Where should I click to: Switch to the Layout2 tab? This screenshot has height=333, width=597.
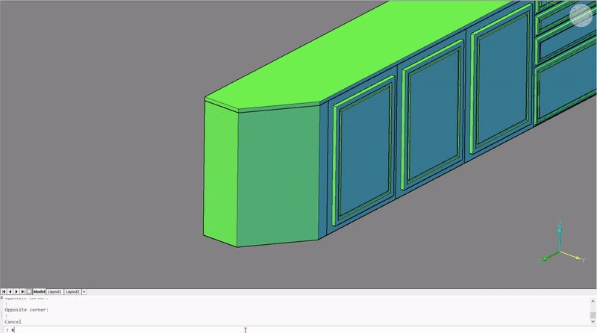pos(72,291)
